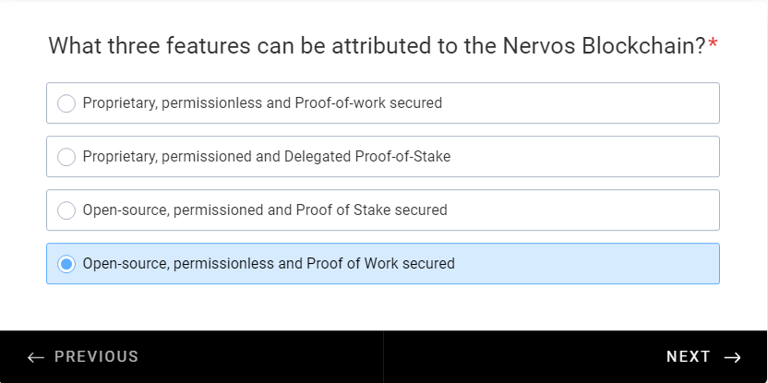Click the black footer area left of NEXT
The height and width of the screenshot is (383, 768).
tap(524, 356)
